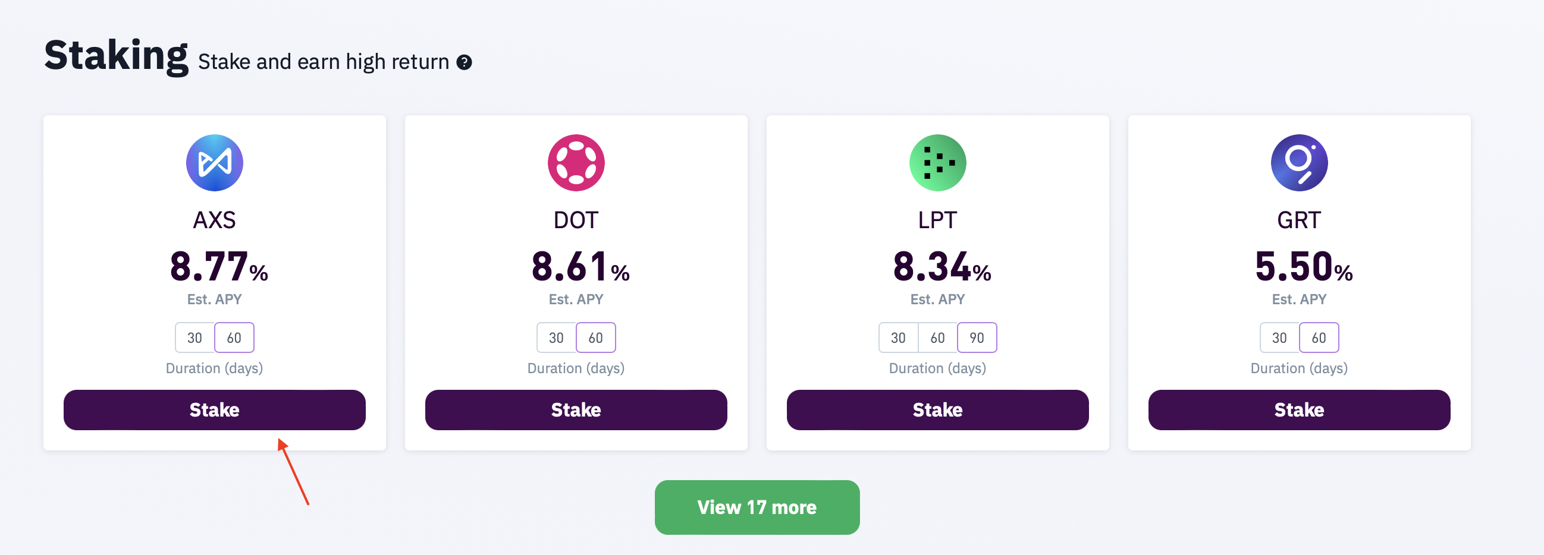Select 60 days duration for AXS
This screenshot has height=555, width=1544.
[234, 338]
